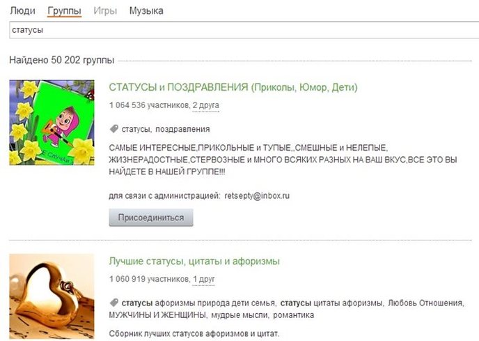Select the 'романтика' tag
This screenshot has width=479, height=341.
(294, 315)
